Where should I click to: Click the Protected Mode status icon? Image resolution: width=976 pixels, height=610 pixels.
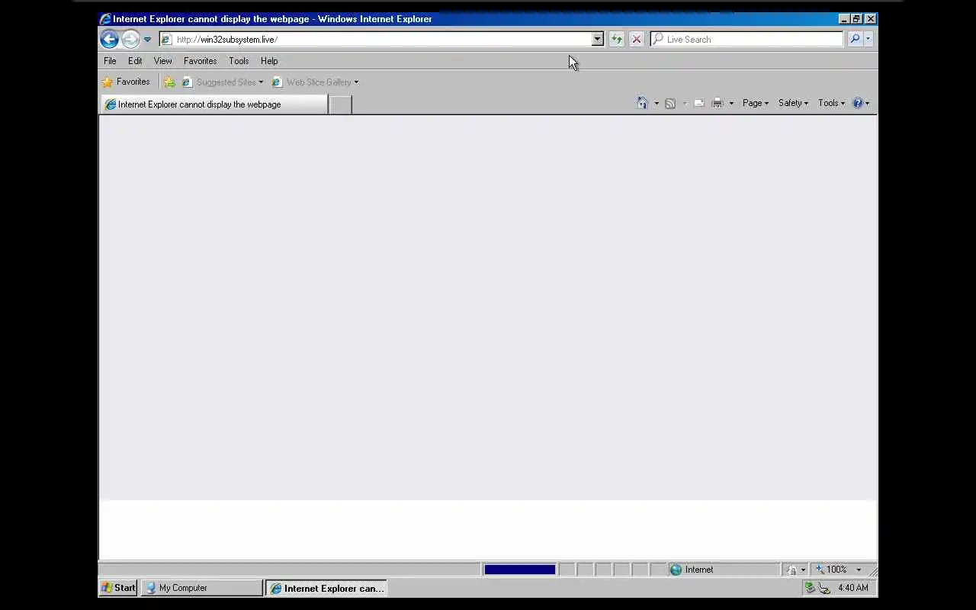coord(791,570)
